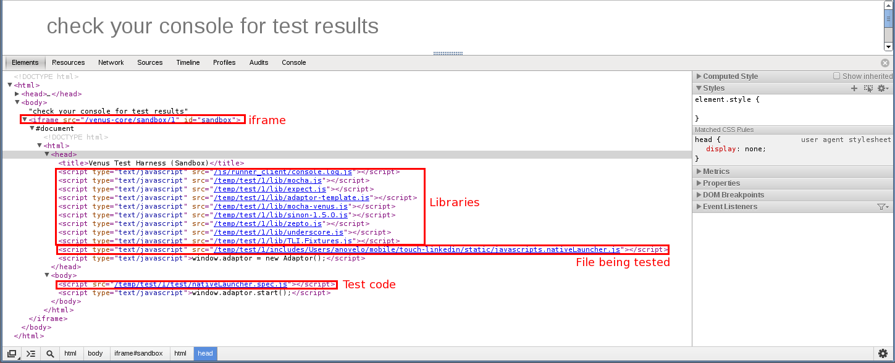Viewport: 895px width, 363px height.
Task: Open the Network tab
Action: pos(111,62)
